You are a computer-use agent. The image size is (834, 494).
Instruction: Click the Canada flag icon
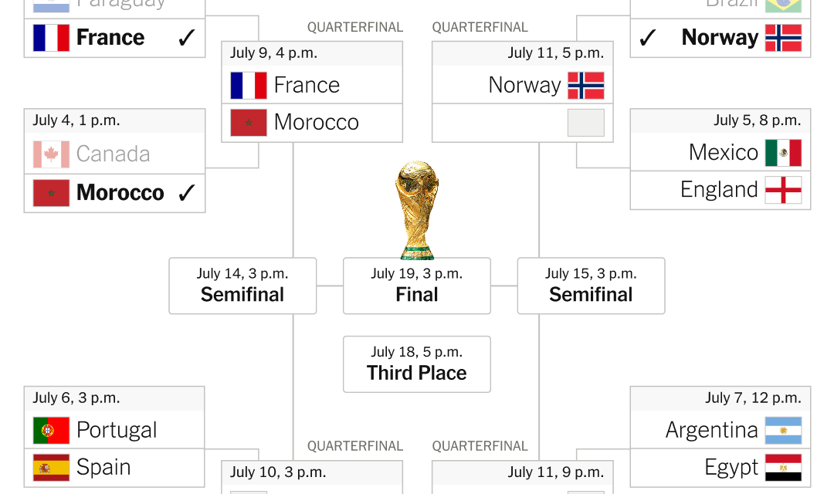51,154
